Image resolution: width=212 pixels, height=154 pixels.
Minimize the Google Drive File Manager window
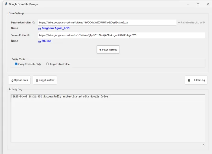click(x=188, y=4)
